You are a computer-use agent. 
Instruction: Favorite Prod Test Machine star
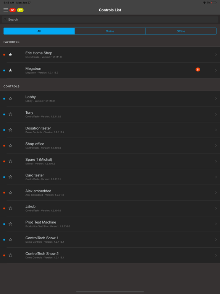(x=10, y=224)
